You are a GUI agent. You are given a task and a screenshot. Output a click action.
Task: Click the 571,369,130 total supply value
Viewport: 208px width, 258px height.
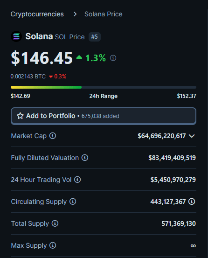179,223
